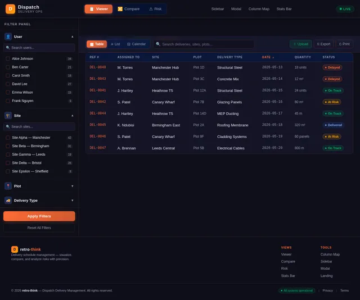This screenshot has width=360, height=300.
Task: Click the Delayed status badge for DEL-0048
Action: coord(332,67)
